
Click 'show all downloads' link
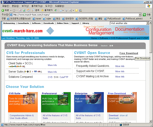coord(118,117)
